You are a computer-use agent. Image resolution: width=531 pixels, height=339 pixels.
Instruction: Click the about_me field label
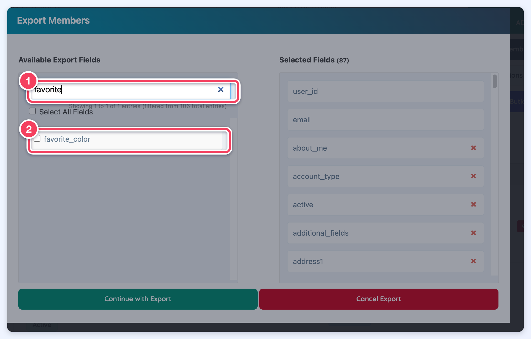[310, 148]
